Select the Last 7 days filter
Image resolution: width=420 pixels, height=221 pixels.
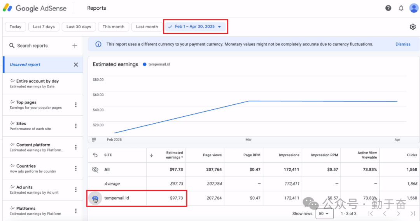point(44,27)
